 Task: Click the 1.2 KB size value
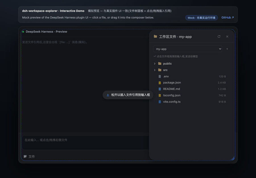coord(222,89)
